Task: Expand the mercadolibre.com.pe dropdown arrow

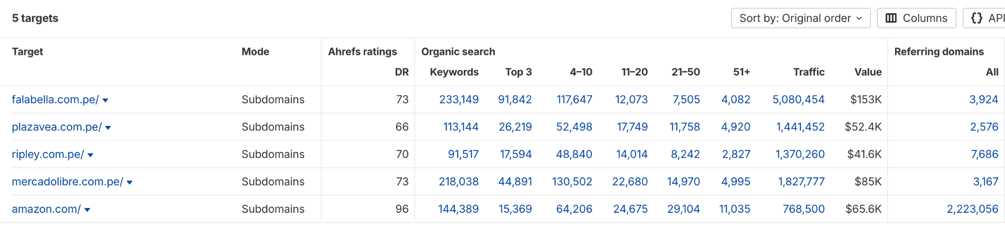Action: (130, 182)
